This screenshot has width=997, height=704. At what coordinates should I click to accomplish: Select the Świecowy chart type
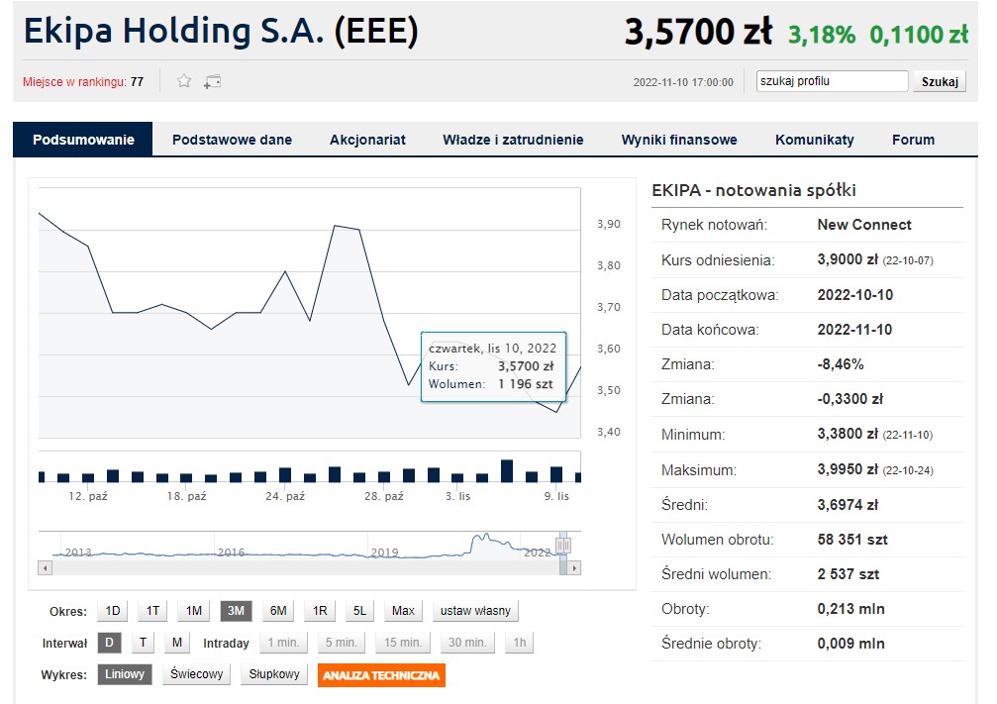(196, 674)
